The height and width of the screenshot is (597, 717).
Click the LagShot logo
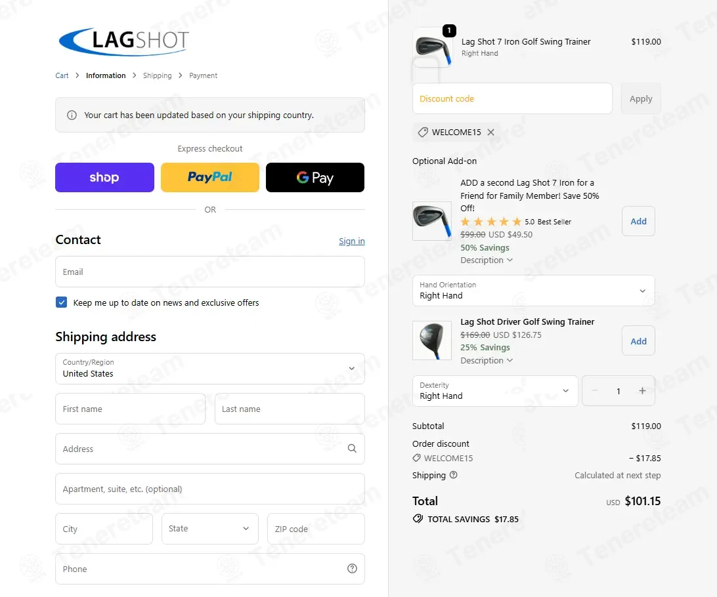[124, 41]
